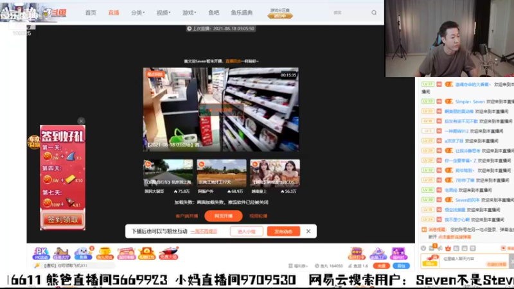
Task: Click the 鱼丸 164050 balance
Action: [x=329, y=266]
